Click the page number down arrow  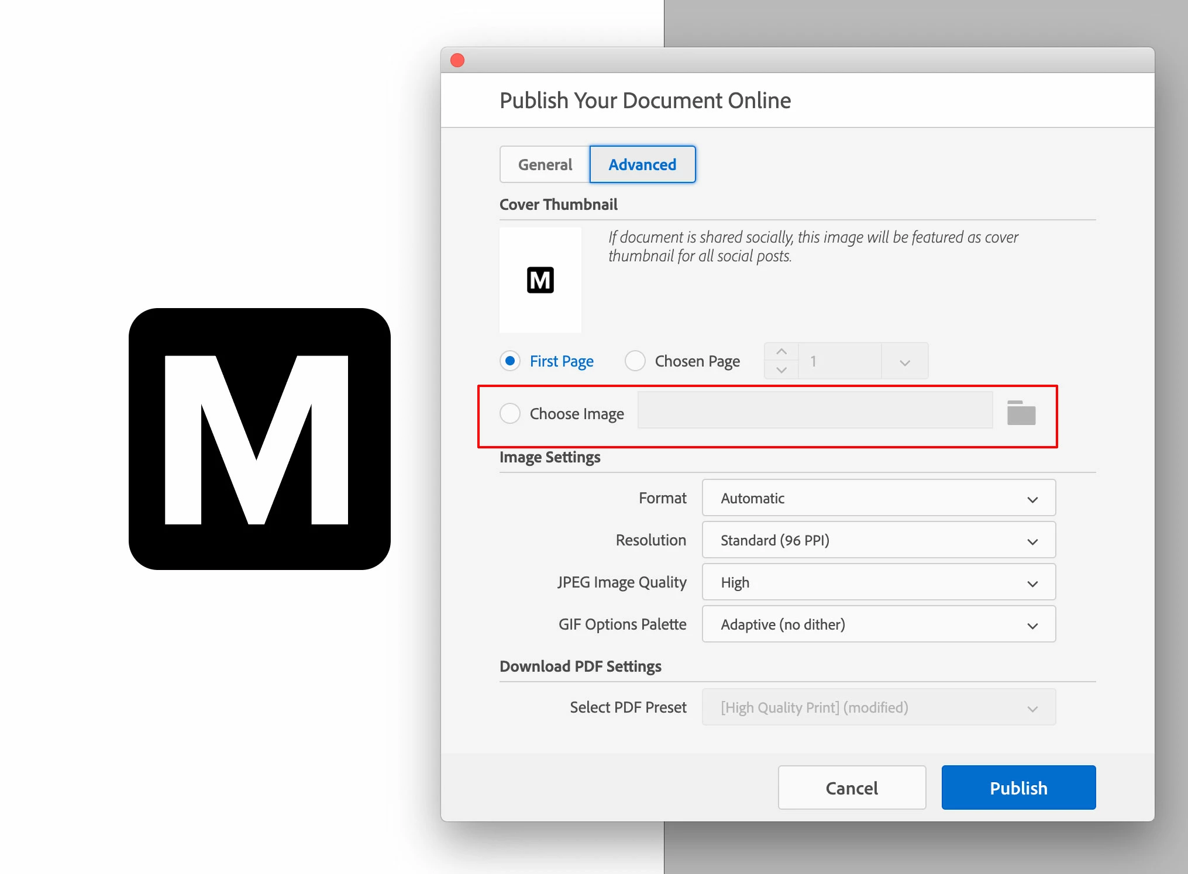[781, 370]
